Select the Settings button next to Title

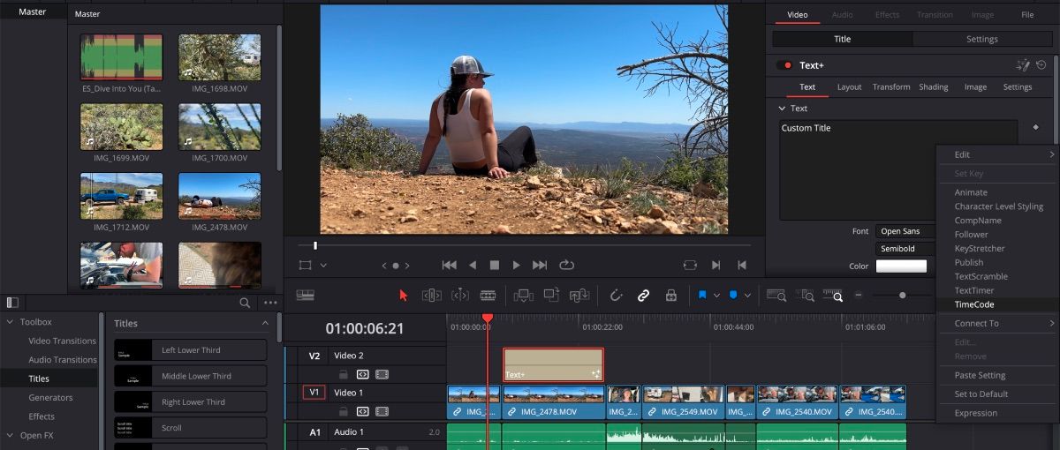click(x=981, y=39)
